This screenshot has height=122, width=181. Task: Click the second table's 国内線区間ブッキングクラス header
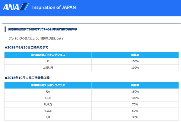(48, 85)
